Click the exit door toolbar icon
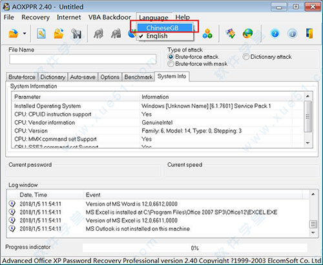The image size is (323, 265). point(309,34)
